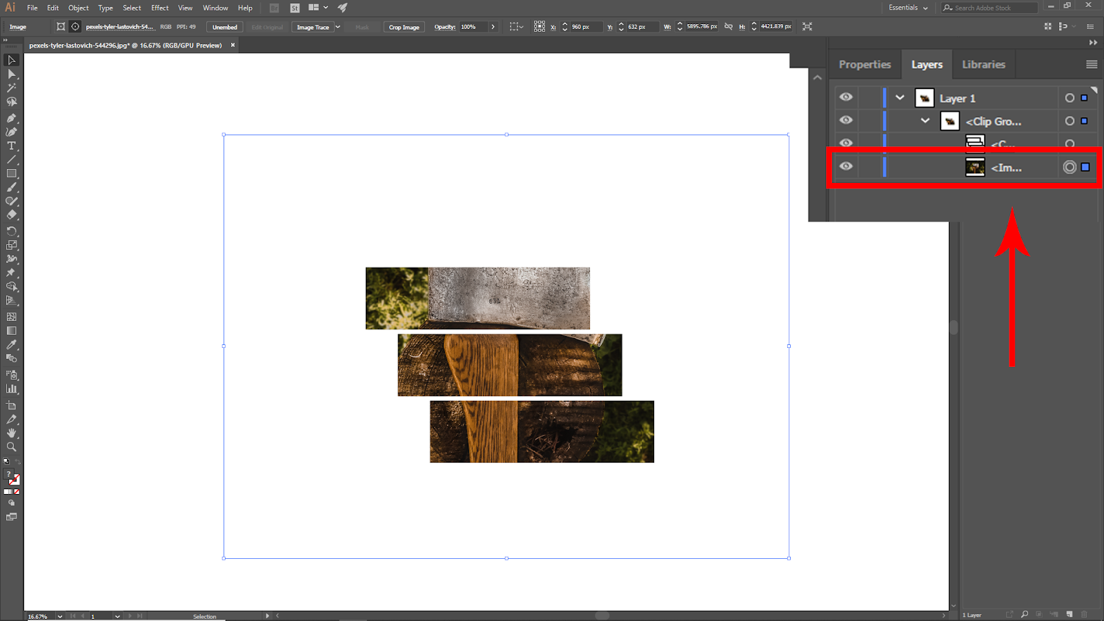This screenshot has width=1104, height=621.
Task: Open the Effect menu
Action: click(160, 8)
